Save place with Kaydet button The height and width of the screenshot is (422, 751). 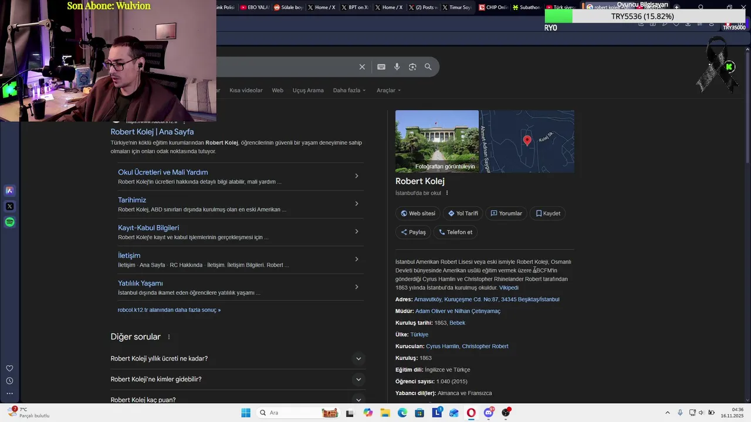pos(548,213)
